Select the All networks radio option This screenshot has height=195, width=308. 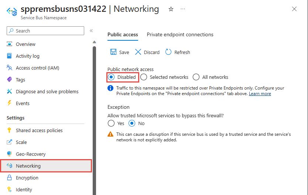[x=196, y=77]
